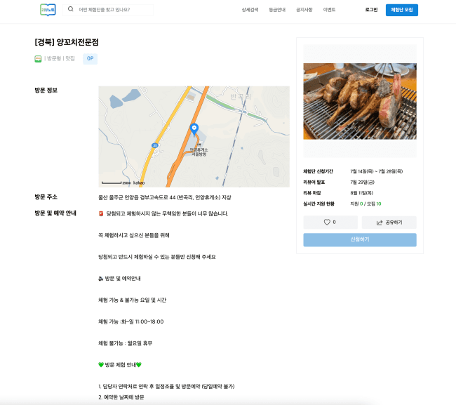This screenshot has height=405, width=456.
Task: Click the 공유하기 share button
Action: tap(389, 223)
